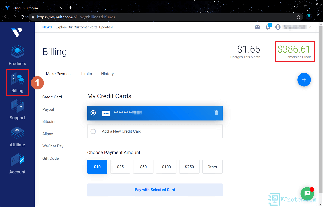Select Gift Code option
323x207 pixels.
[50, 158]
